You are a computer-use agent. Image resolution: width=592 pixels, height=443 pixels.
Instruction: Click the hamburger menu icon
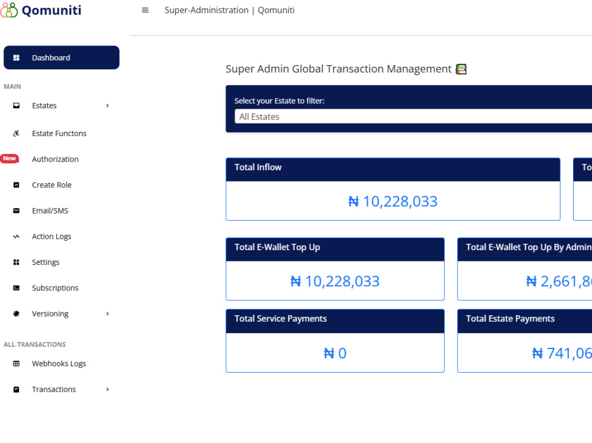click(x=145, y=10)
